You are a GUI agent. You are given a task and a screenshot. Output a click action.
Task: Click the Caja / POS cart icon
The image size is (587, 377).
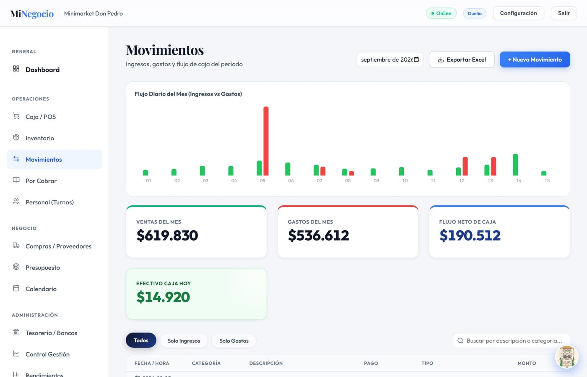click(16, 116)
